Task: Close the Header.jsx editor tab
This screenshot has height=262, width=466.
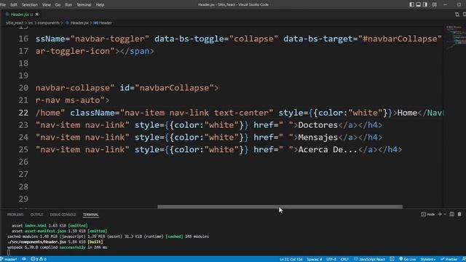Action: click(x=37, y=15)
